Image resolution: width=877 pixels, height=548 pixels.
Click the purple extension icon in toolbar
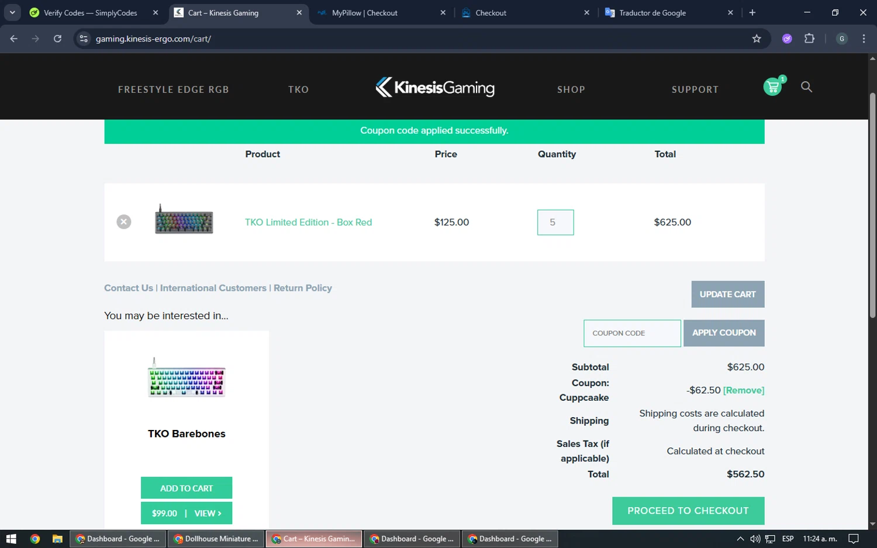coord(787,39)
